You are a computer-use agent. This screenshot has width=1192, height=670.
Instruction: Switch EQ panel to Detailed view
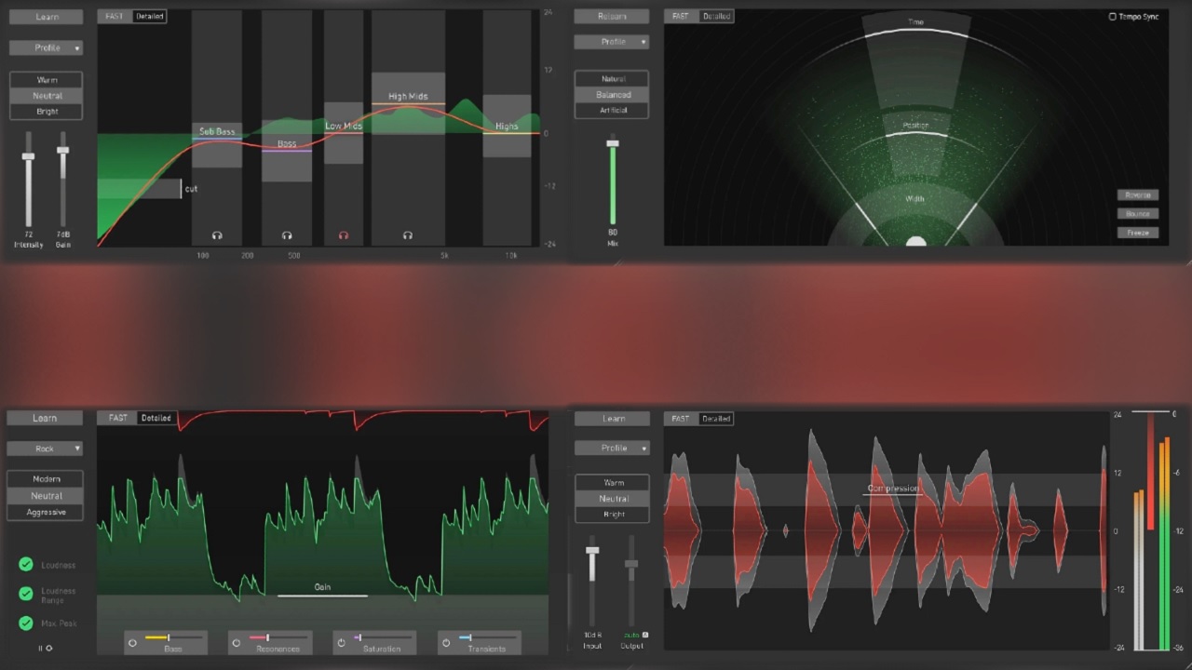point(149,17)
